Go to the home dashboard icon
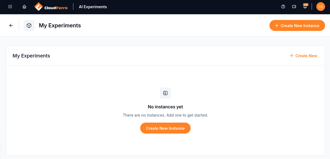330x159 pixels. (24, 7)
